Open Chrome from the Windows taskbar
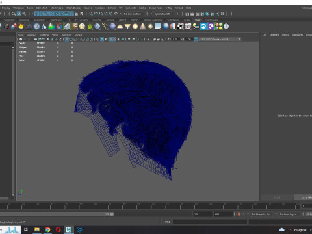Image resolution: width=312 pixels, height=234 pixels. point(47,229)
